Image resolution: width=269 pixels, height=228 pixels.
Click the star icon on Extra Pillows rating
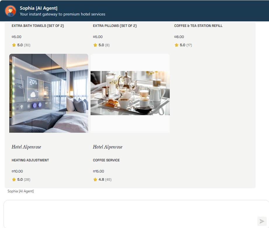(x=95, y=45)
